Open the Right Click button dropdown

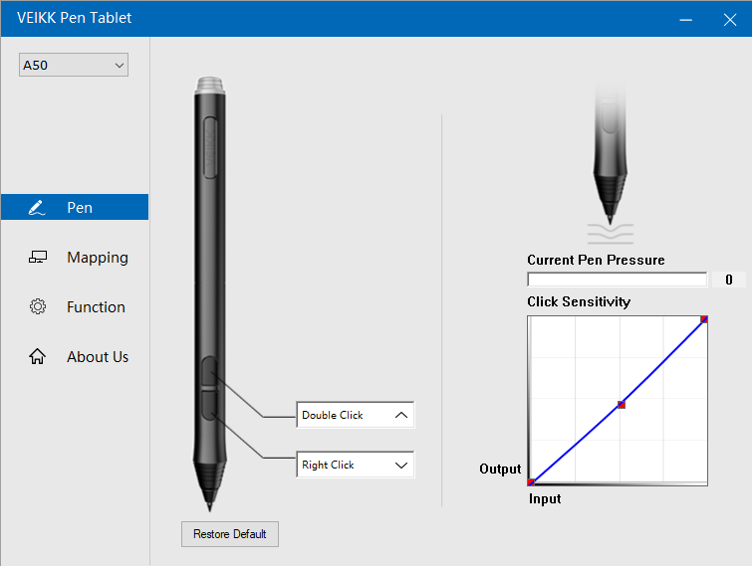355,465
